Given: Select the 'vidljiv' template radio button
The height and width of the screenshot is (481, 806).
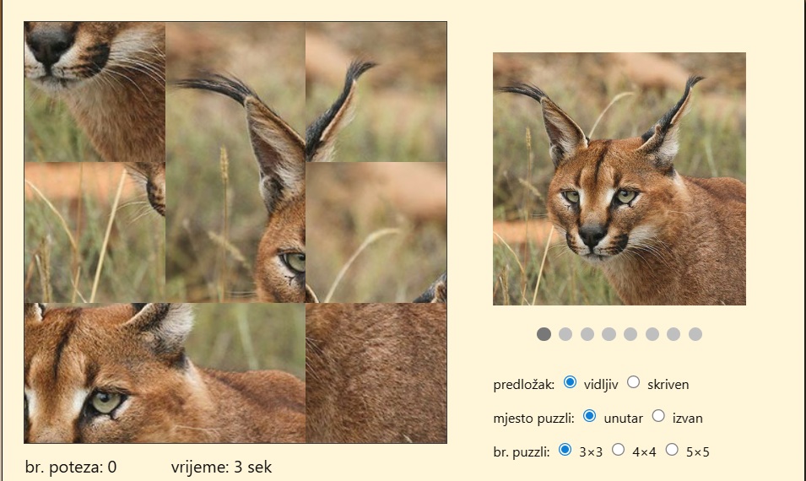Looking at the screenshot, I should point(570,382).
